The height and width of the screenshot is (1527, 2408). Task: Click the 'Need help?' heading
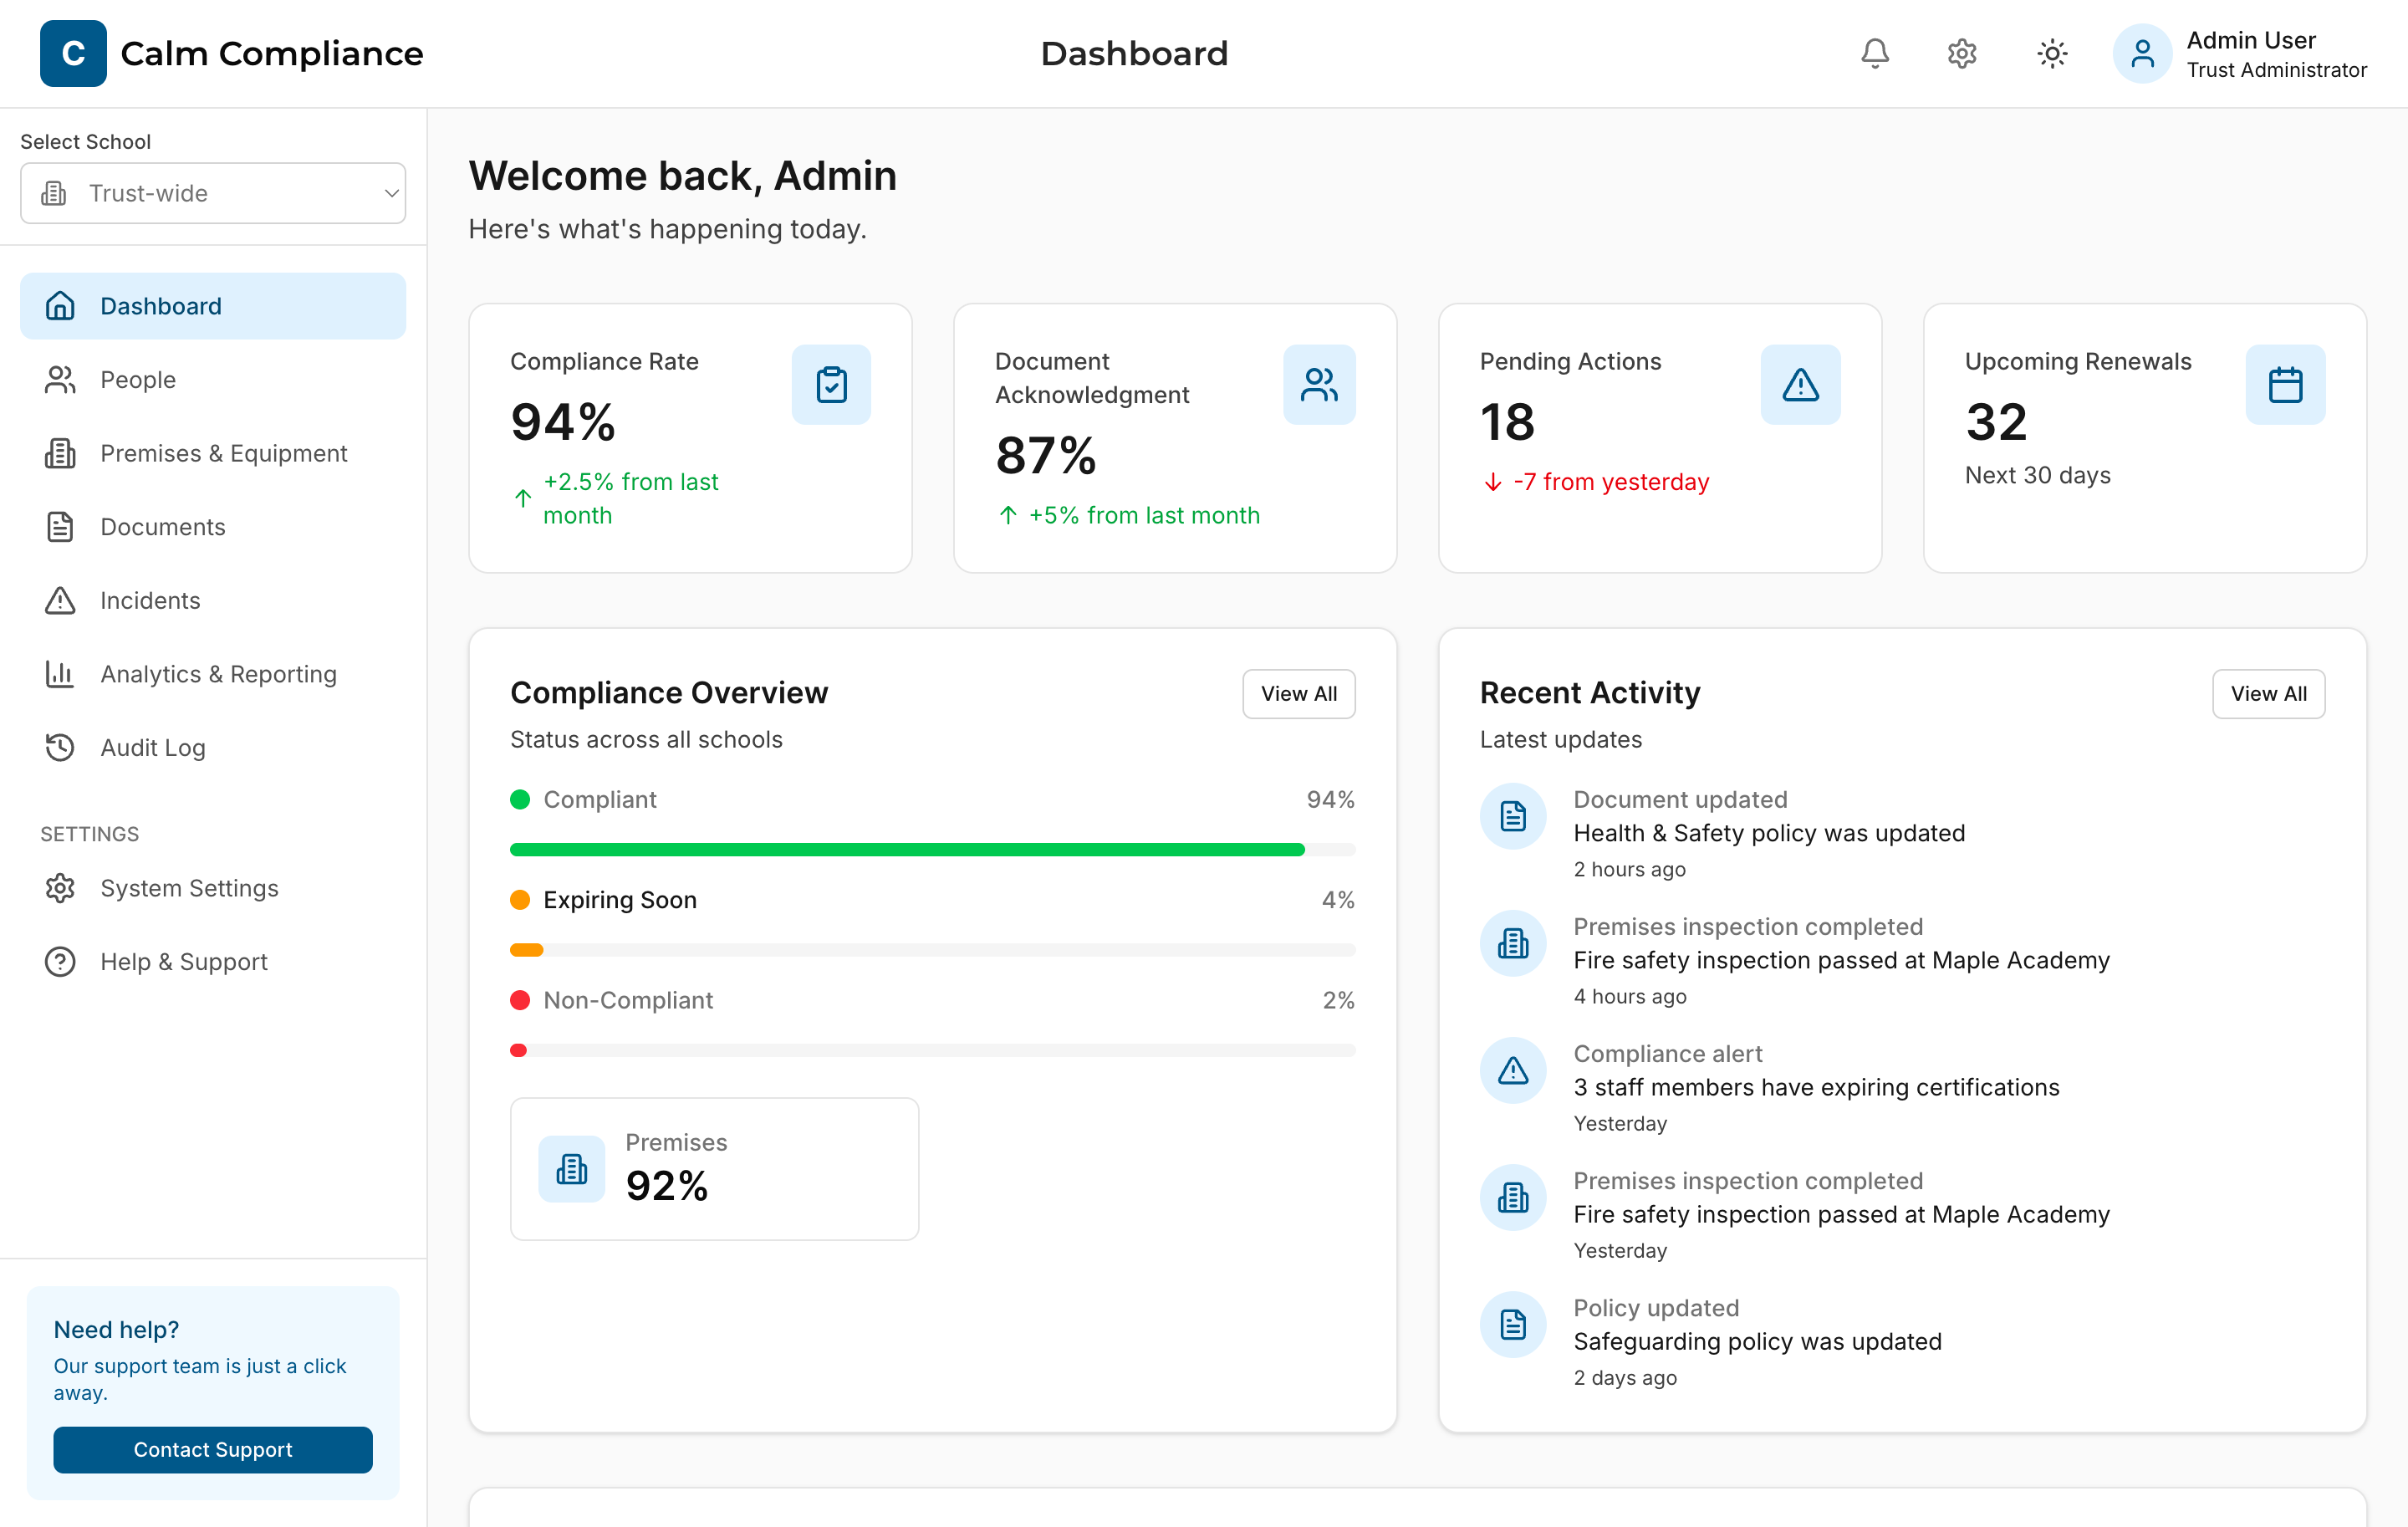click(116, 1329)
